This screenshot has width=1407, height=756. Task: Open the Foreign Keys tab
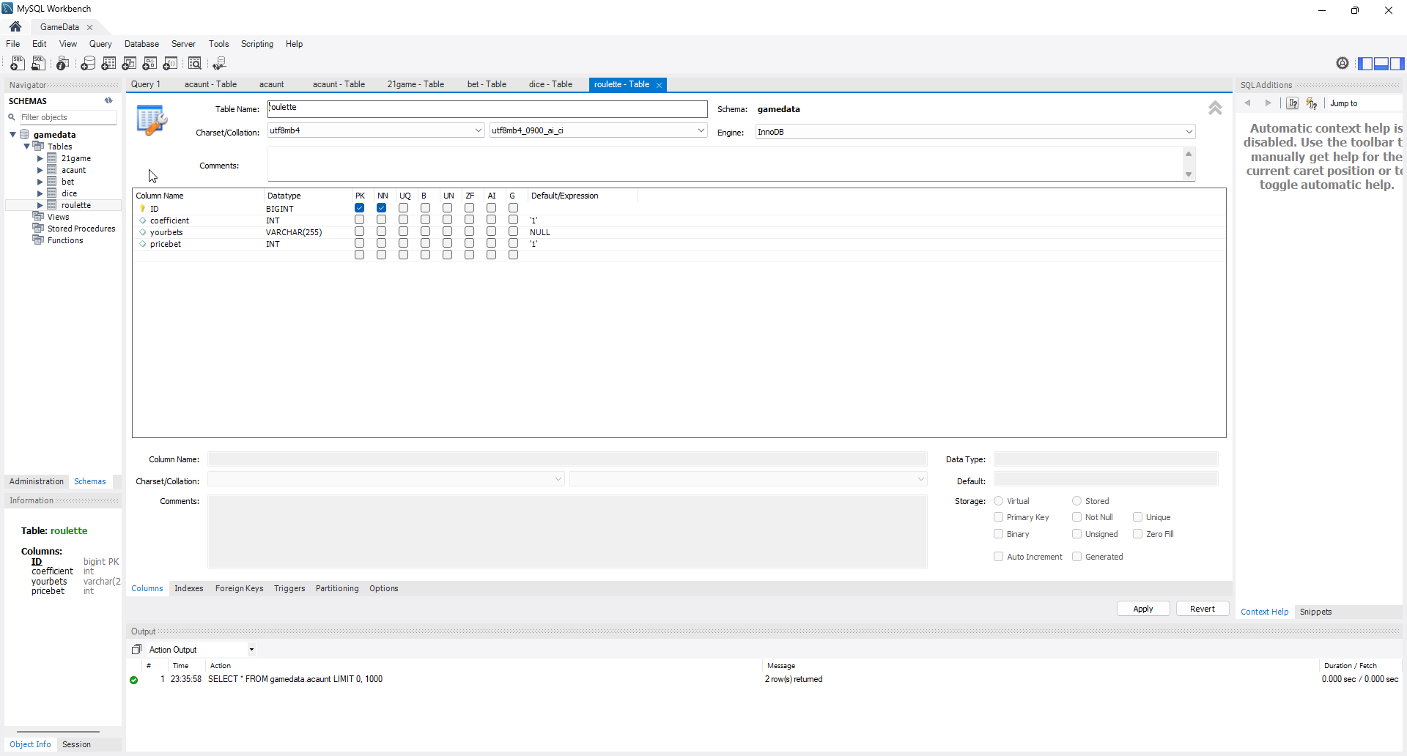click(239, 588)
